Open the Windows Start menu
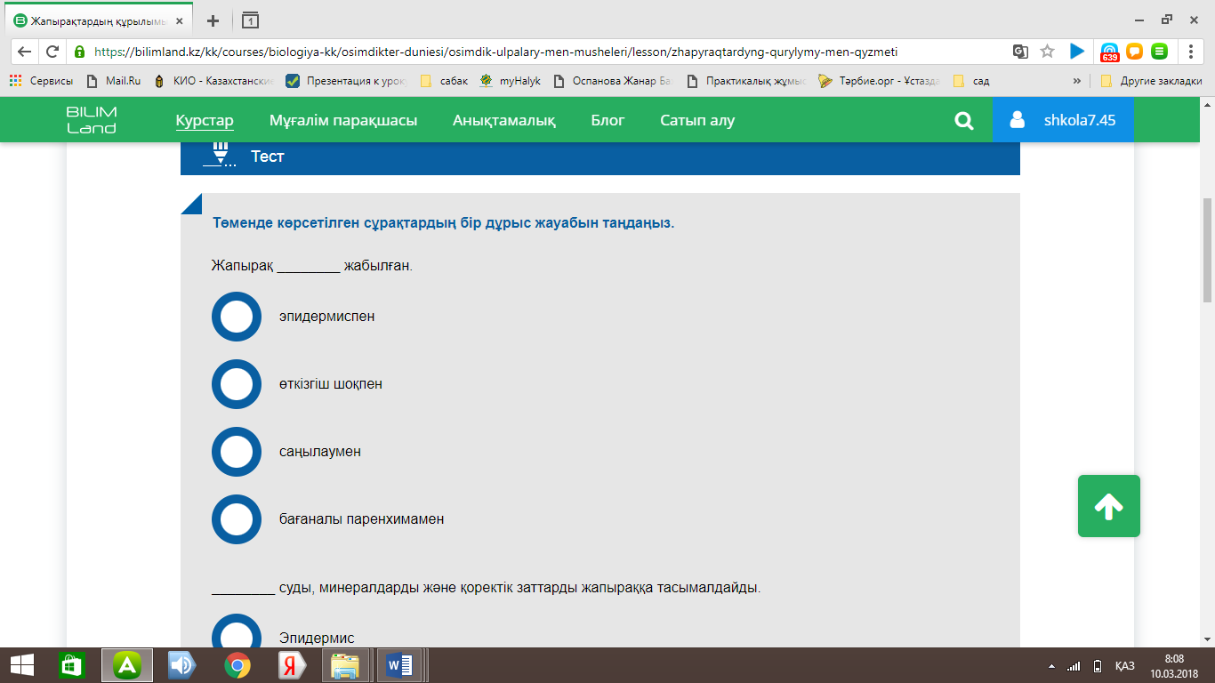1215x683 pixels. click(x=22, y=664)
